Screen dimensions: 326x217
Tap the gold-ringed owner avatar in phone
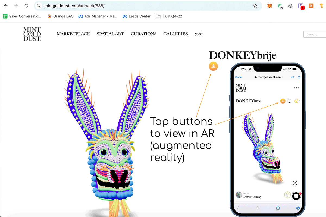(x=287, y=195)
